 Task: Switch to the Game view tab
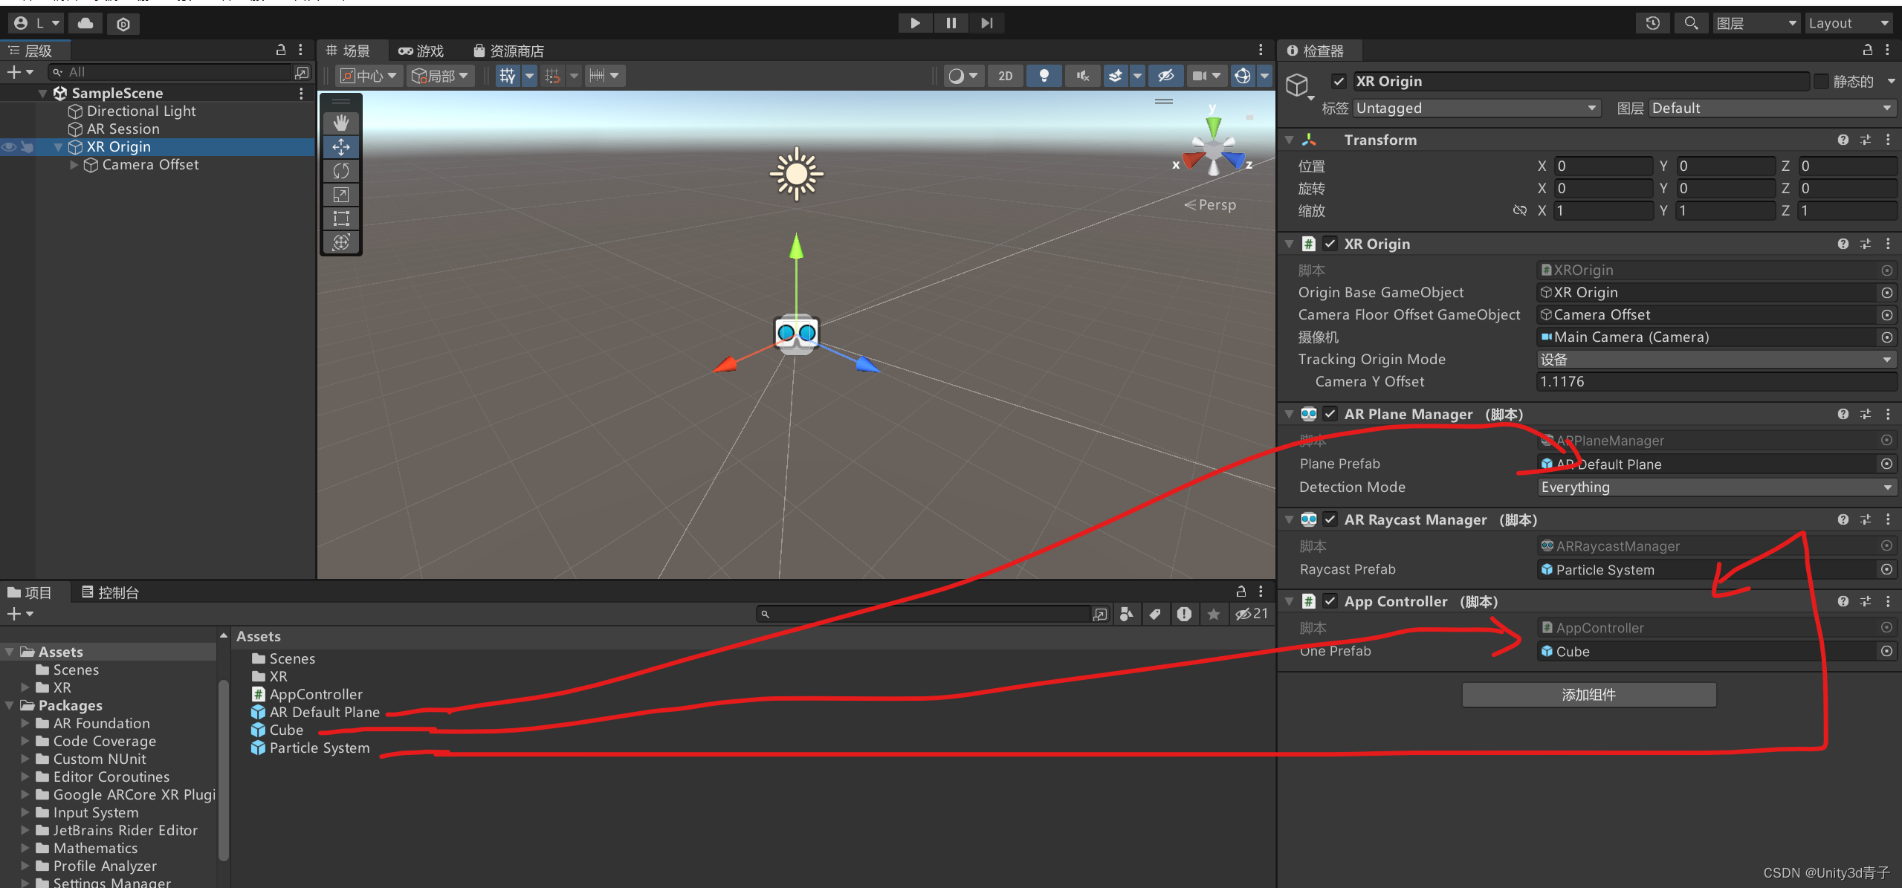coord(421,51)
